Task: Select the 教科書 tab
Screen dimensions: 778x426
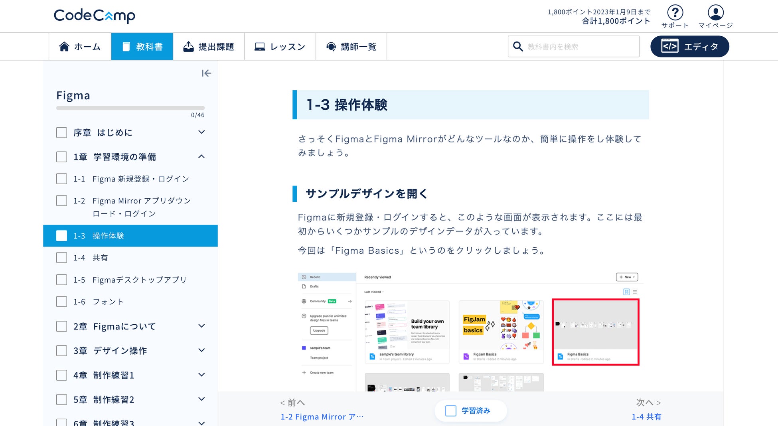Action: click(142, 47)
